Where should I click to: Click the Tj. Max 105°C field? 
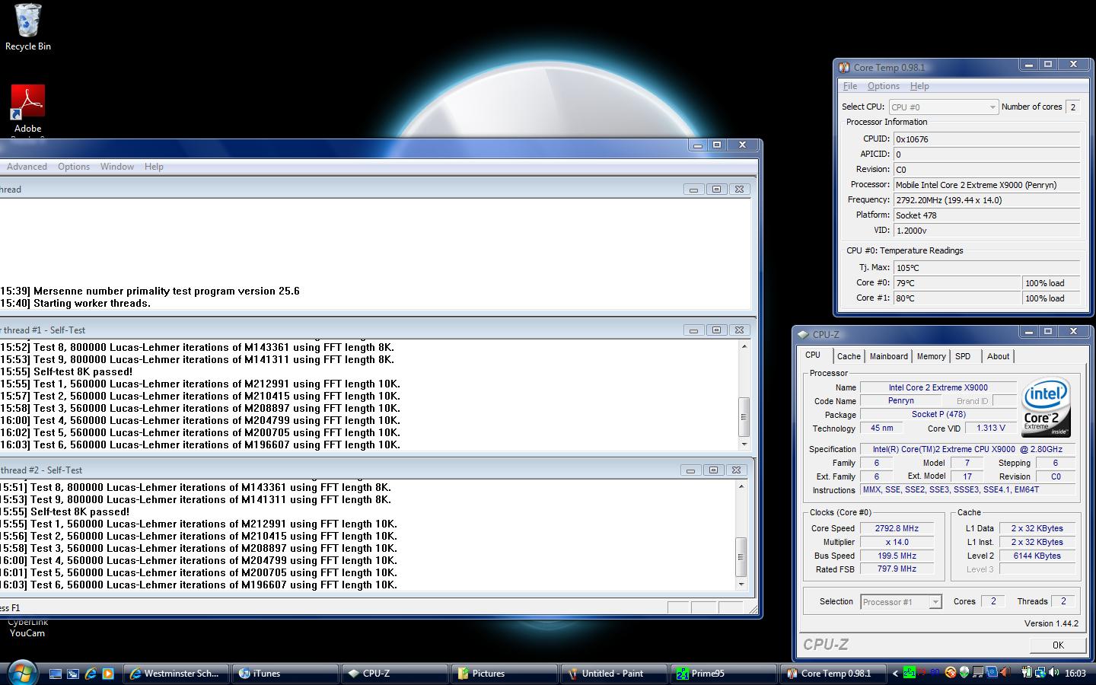pyautogui.click(x=986, y=268)
